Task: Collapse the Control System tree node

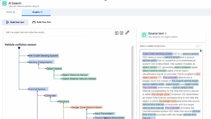Action: pos(28,89)
